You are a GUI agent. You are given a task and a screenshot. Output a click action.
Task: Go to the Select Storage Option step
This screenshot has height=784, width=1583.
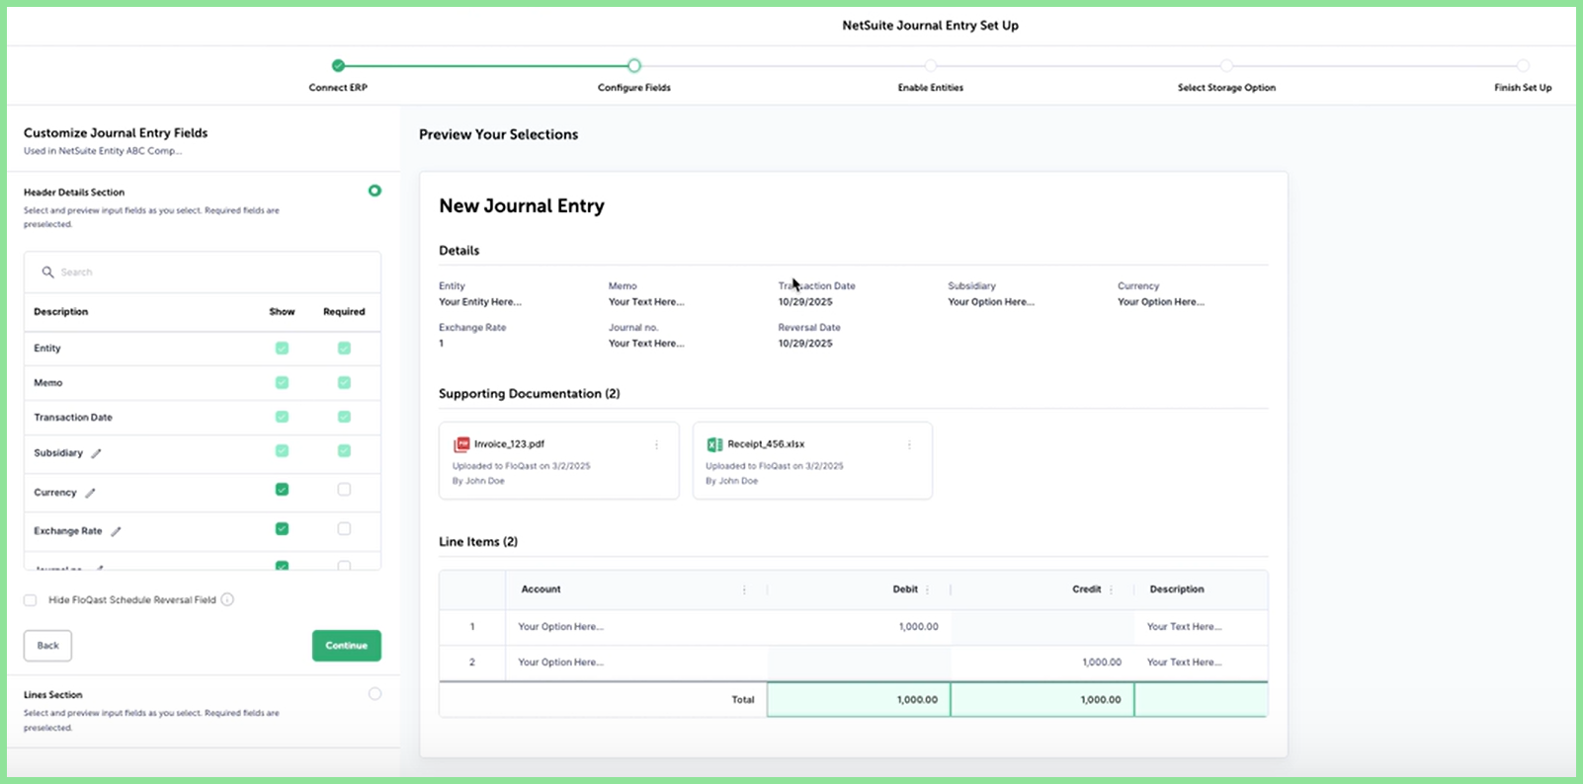pyautogui.click(x=1226, y=65)
